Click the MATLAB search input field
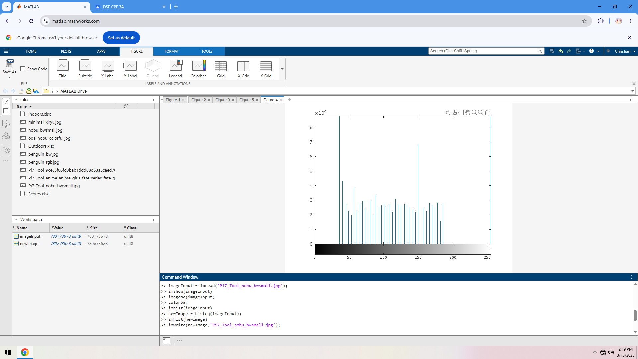The image size is (638, 359). coord(483,51)
